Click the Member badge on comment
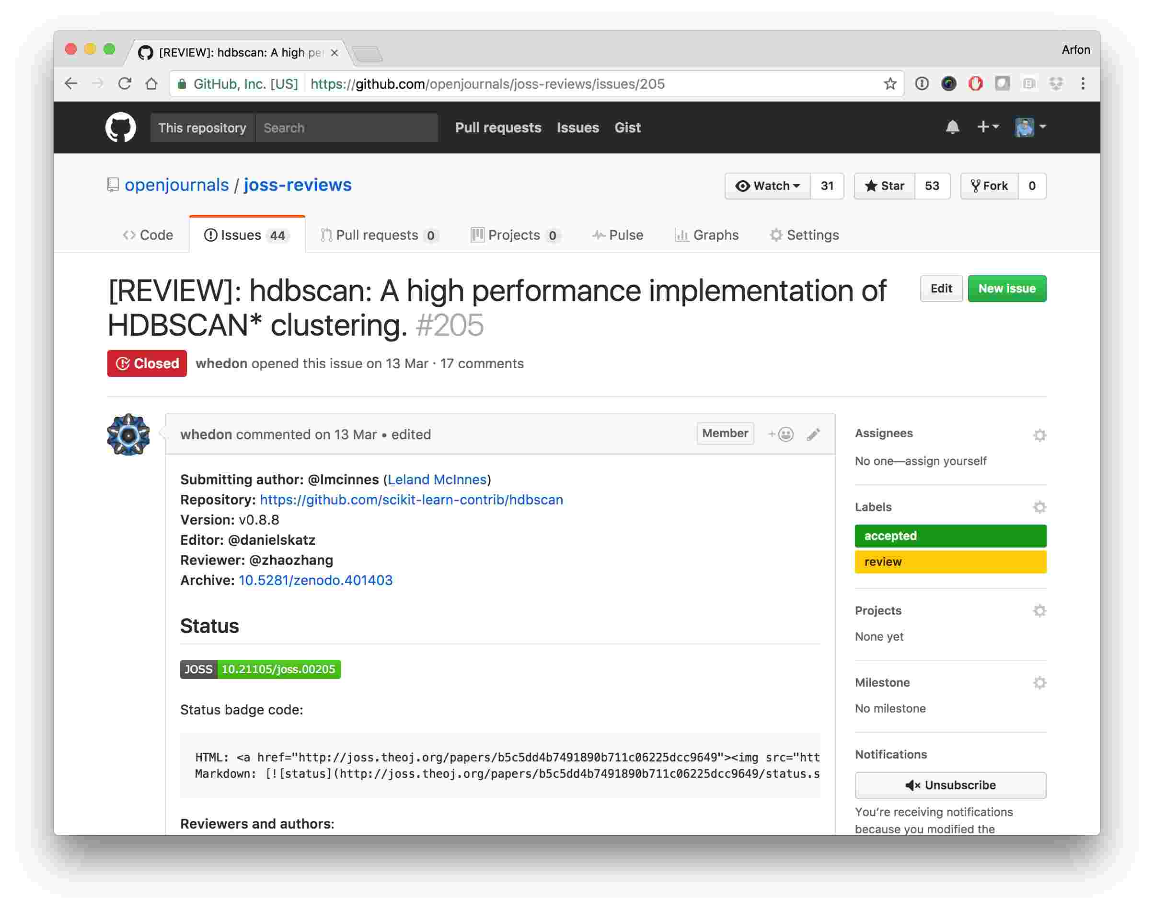Screen dimensions: 1154x912 pyautogui.click(x=725, y=433)
